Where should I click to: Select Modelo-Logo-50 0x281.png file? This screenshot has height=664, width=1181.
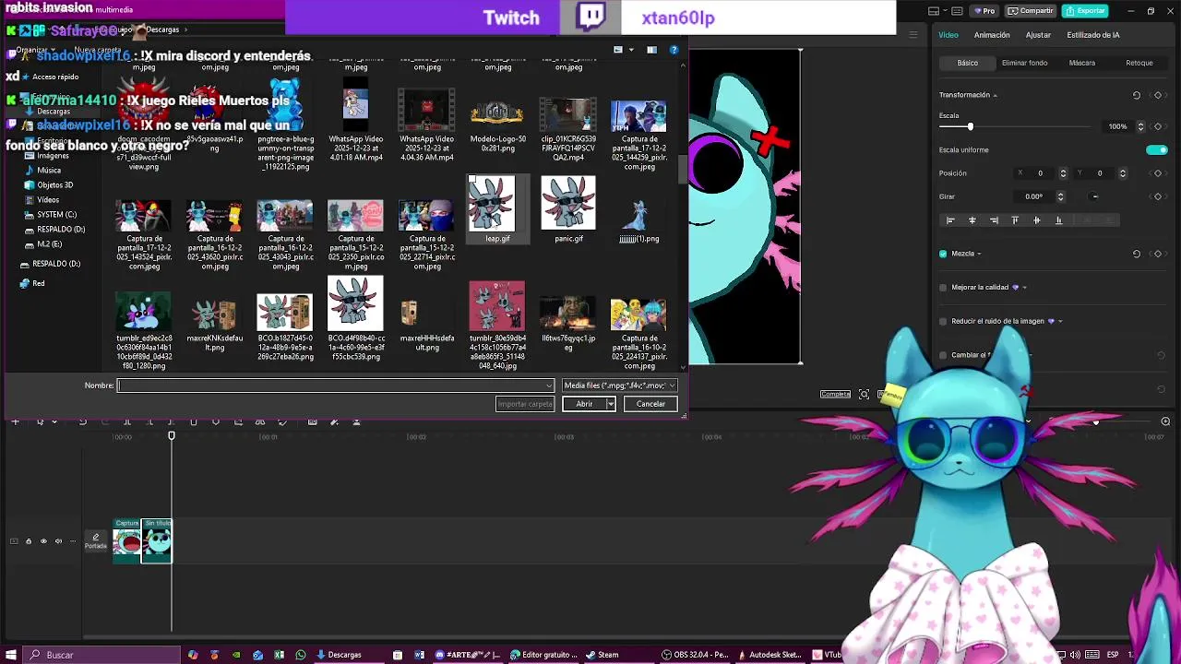tap(497, 125)
